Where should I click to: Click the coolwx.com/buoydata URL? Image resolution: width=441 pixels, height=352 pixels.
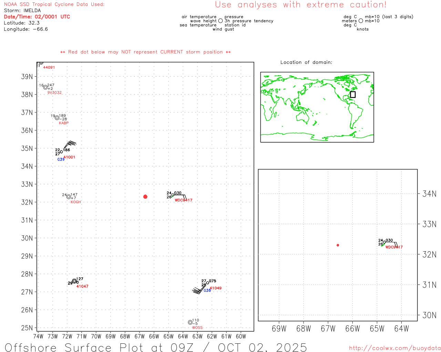[x=395, y=348]
